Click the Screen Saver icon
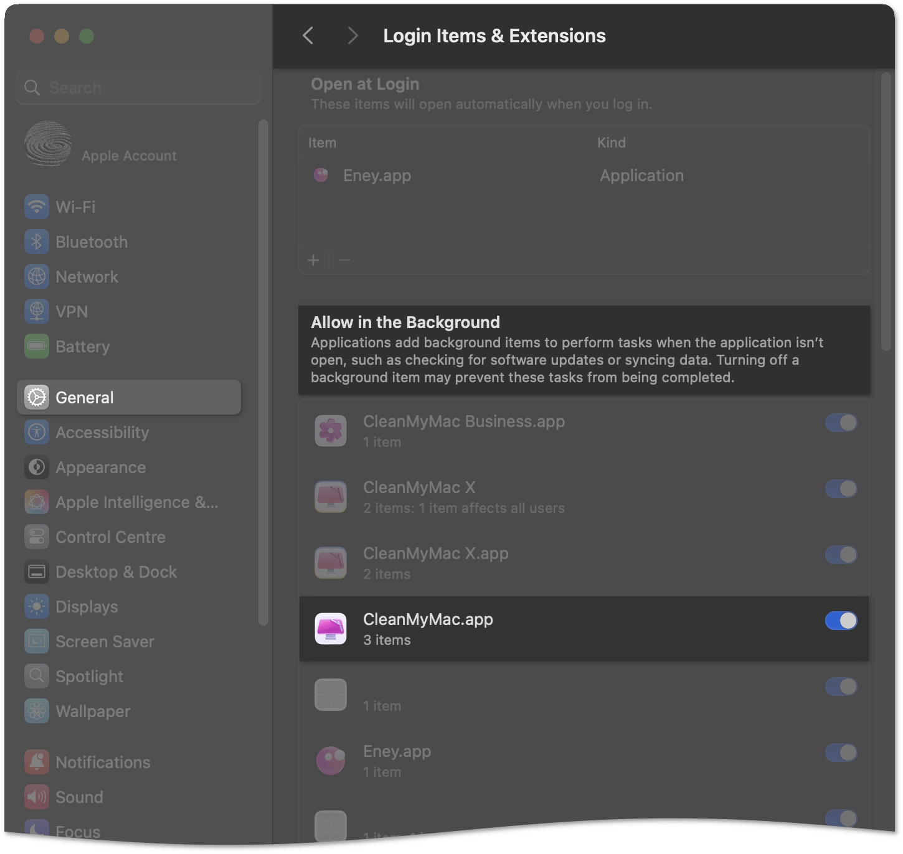The image size is (903, 854). 37,641
